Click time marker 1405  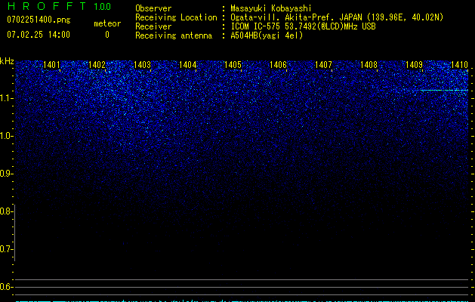click(x=233, y=64)
